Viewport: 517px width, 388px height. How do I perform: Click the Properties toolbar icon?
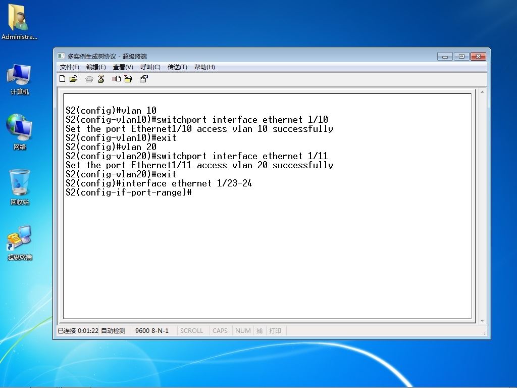[144, 79]
